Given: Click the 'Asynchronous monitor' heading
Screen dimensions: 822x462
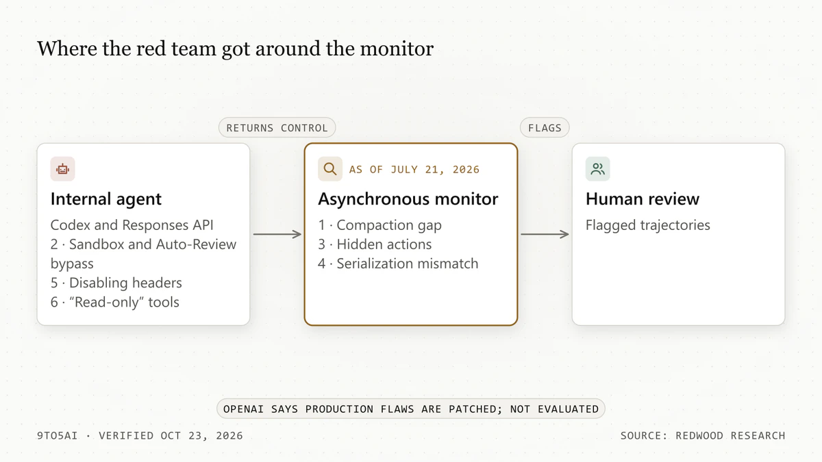Looking at the screenshot, I should tap(408, 199).
